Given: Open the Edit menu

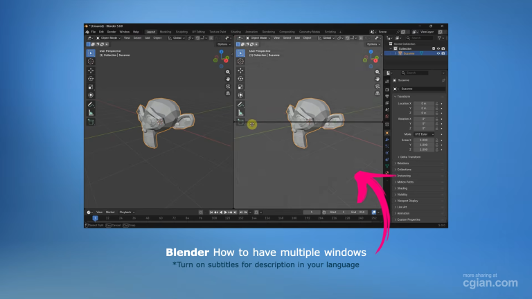Looking at the screenshot, I should pyautogui.click(x=101, y=32).
